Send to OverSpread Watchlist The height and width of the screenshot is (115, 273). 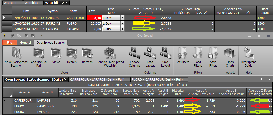pyautogui.click(x=110, y=58)
